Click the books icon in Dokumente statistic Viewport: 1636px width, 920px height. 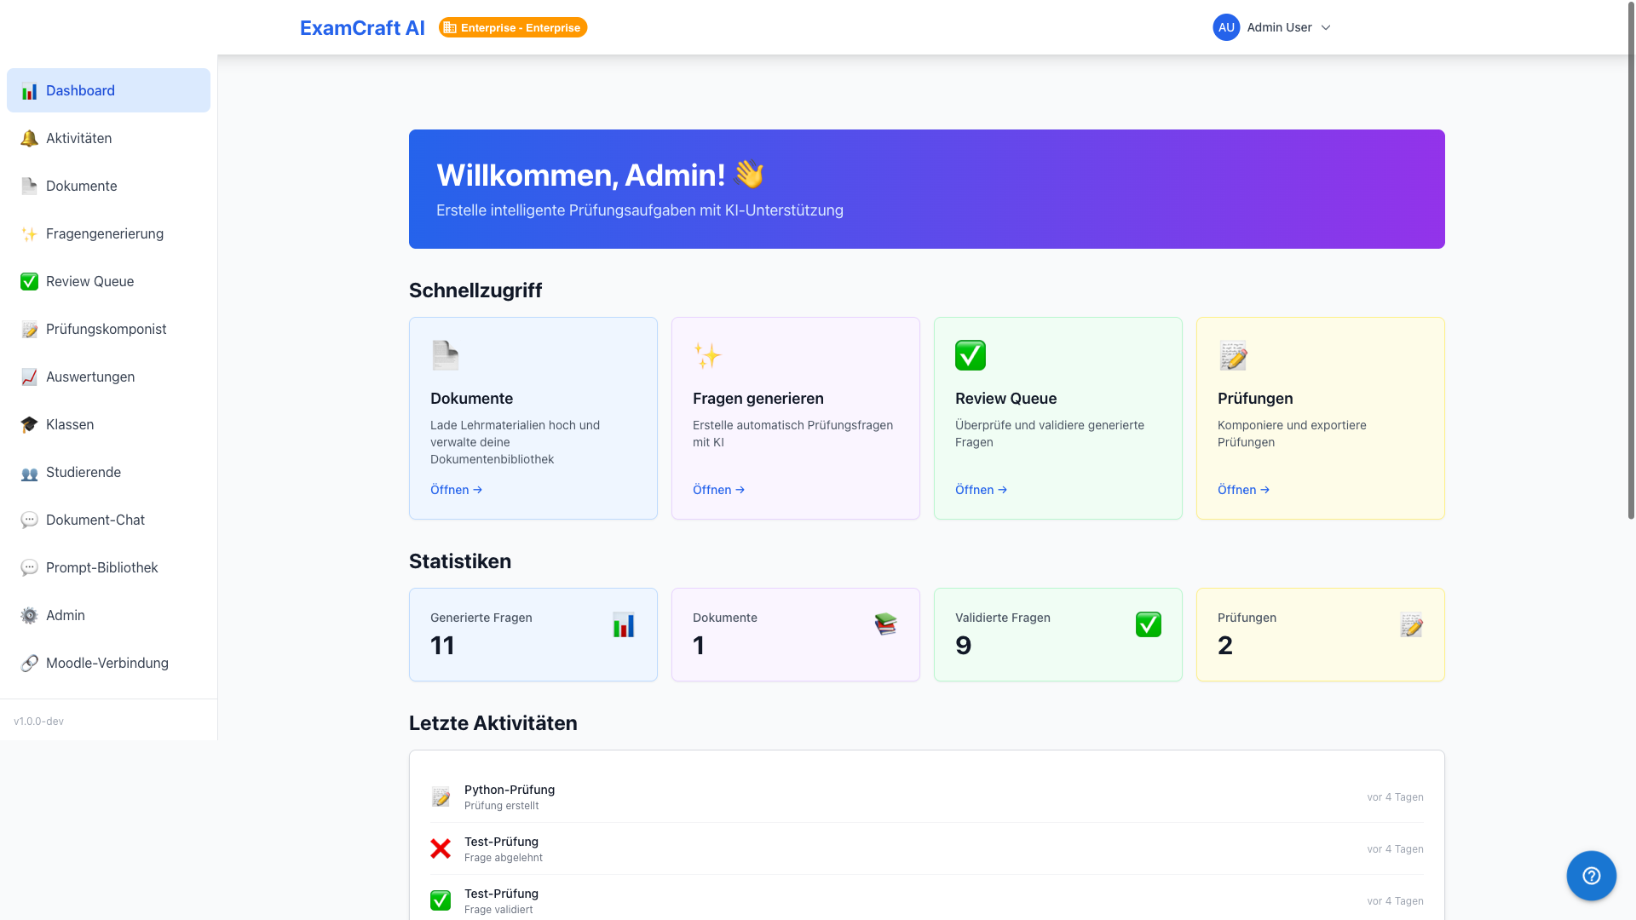(886, 624)
